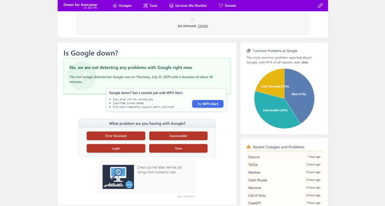Click the orange warning triangle icon
385x206 pixels.
click(249, 147)
